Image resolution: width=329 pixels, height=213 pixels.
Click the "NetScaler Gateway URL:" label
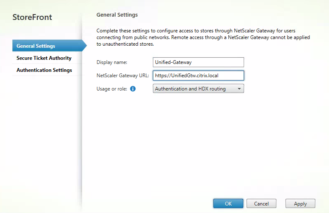(x=123, y=76)
